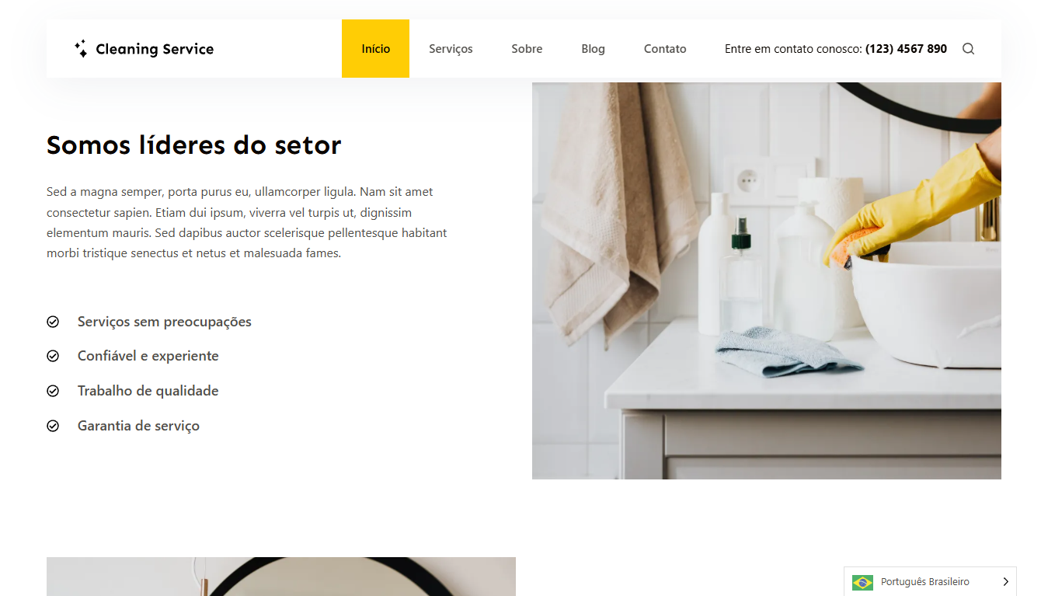Click the Garantia de serviço list item text
The image size is (1048, 596).
(x=138, y=426)
